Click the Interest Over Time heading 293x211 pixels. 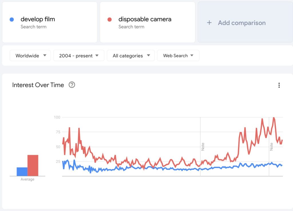[x=38, y=85]
